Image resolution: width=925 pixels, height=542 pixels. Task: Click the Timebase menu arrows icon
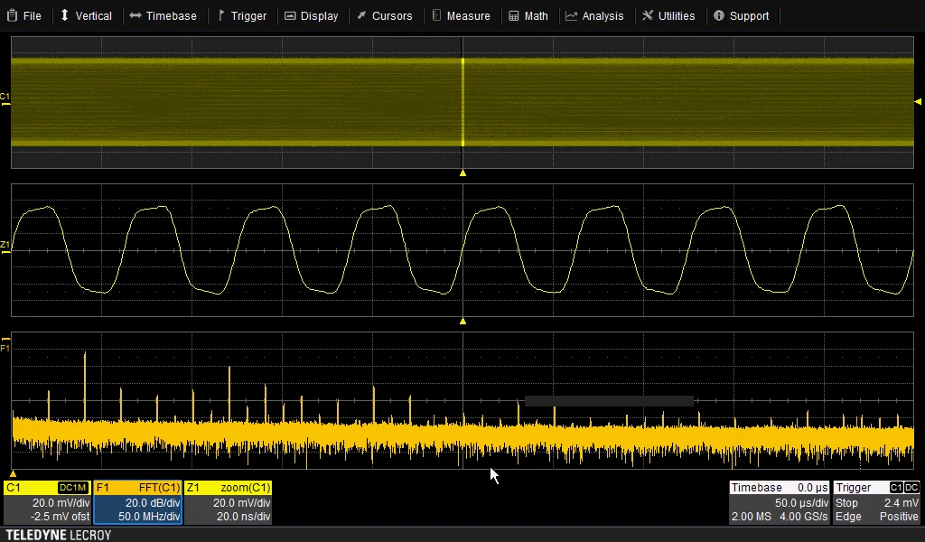pyautogui.click(x=135, y=15)
